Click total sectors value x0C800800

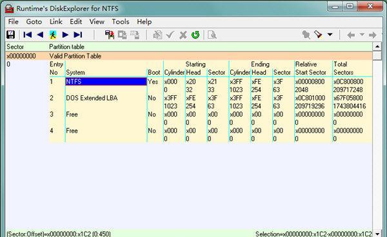[348, 82]
